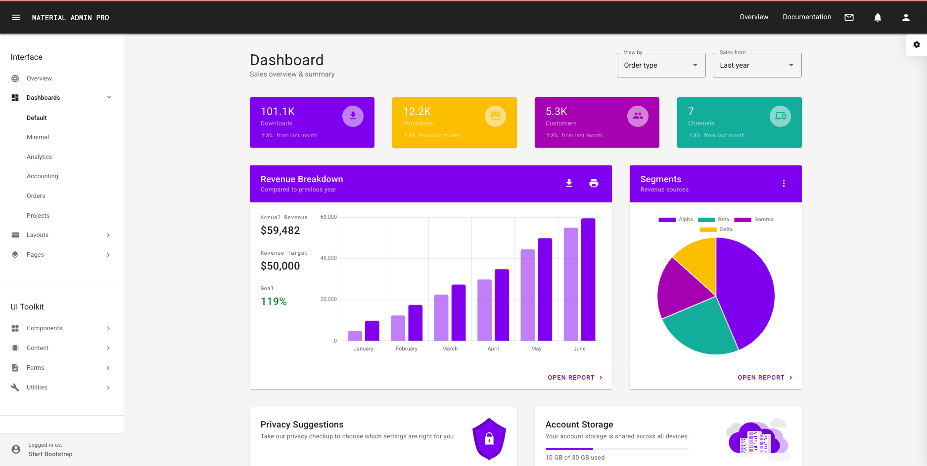The width and height of the screenshot is (927, 466).
Task: Open the settings gear on the right edge
Action: pyautogui.click(x=917, y=44)
